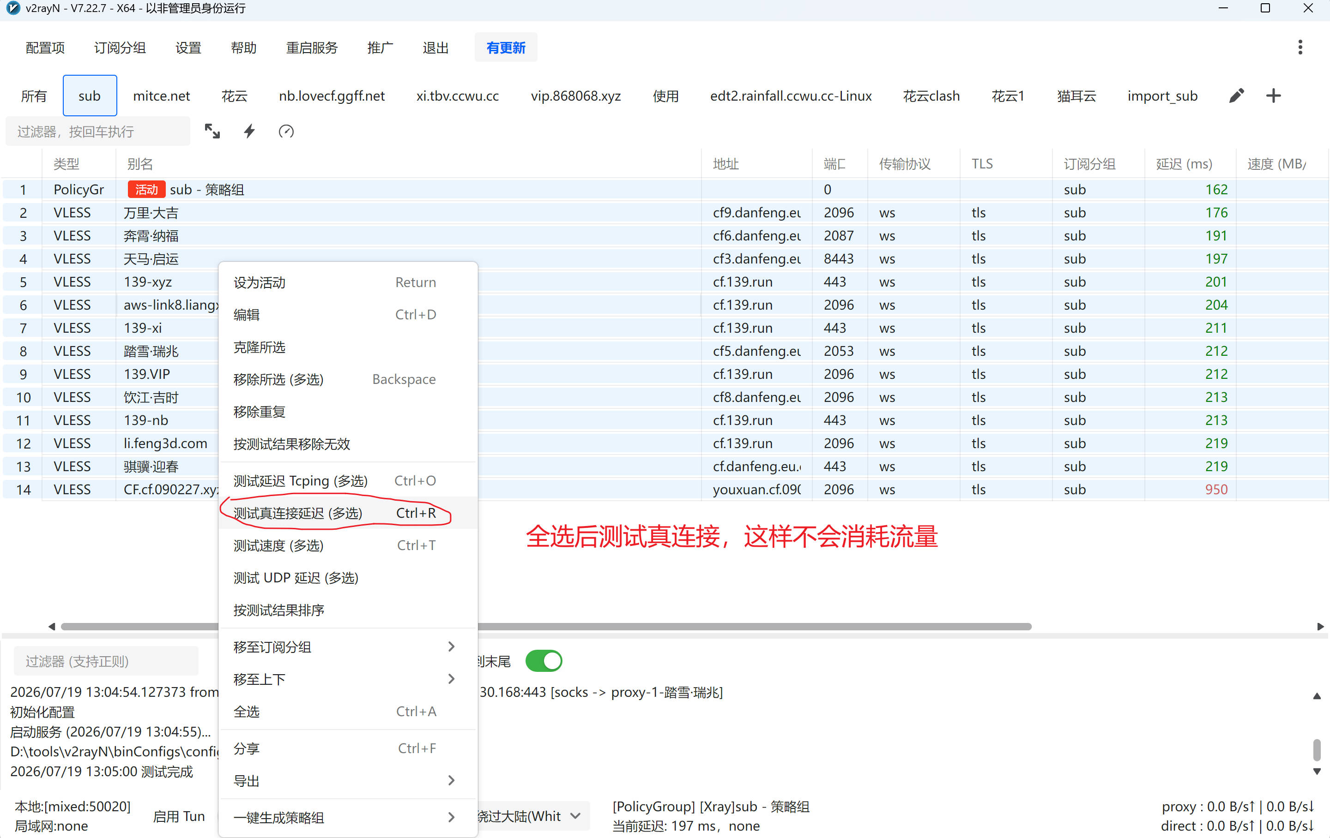Click 重启服务 in the menu bar
Screen dimensions: 1330x838
point(312,48)
